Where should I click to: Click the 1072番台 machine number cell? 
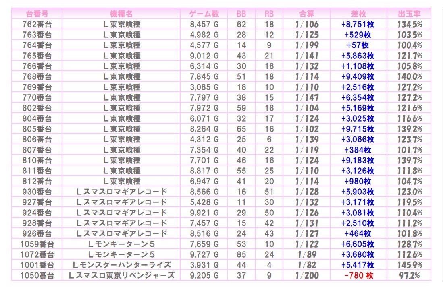click(37, 255)
